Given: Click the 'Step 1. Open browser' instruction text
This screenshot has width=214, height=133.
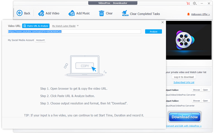Looking at the screenshot, I should [74, 88].
